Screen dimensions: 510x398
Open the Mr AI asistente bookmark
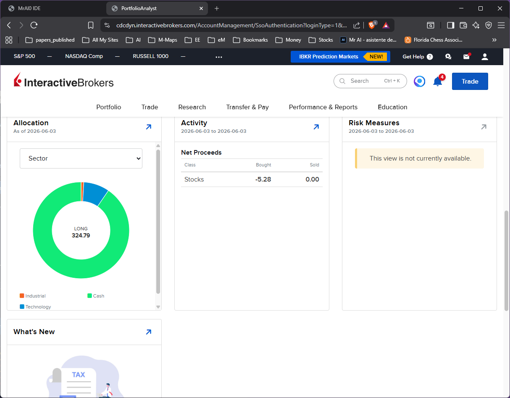coord(368,40)
